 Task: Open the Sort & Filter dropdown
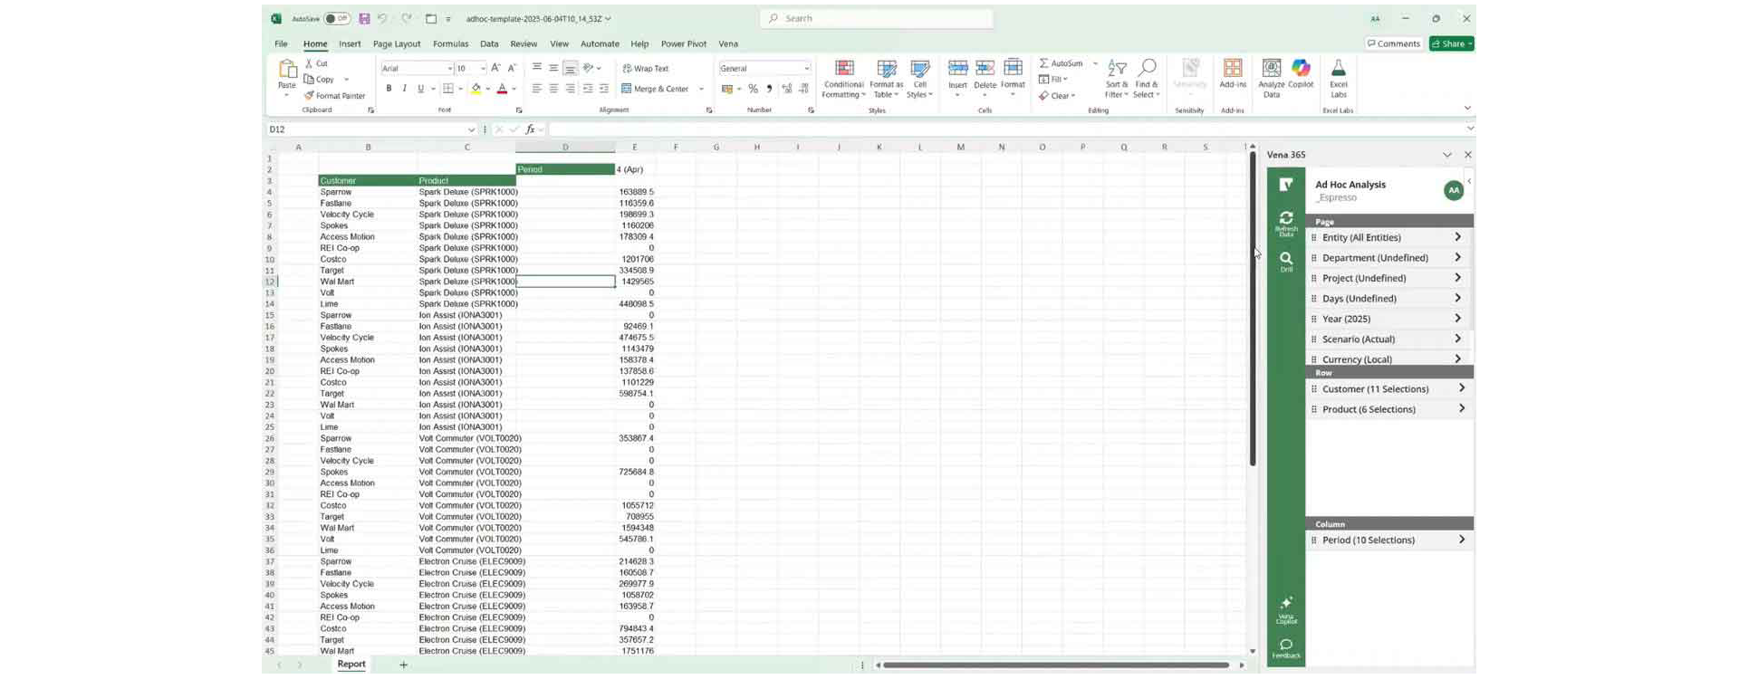pos(1117,79)
